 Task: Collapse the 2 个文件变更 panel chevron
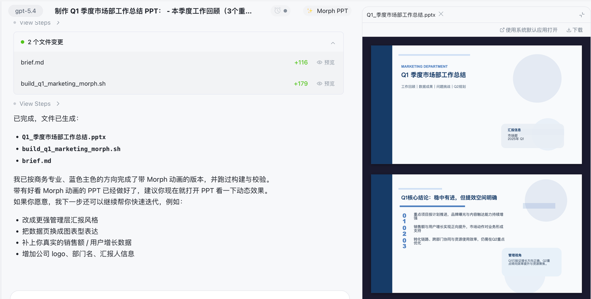point(333,43)
